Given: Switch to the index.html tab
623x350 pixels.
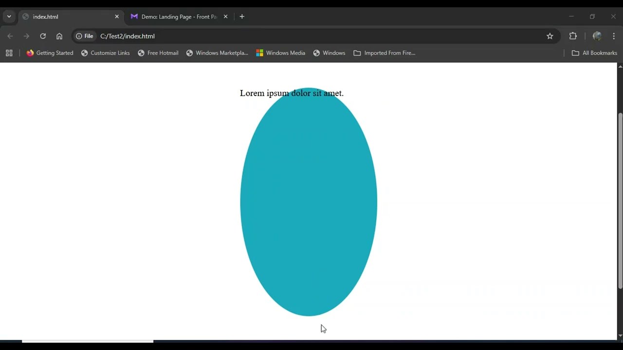Looking at the screenshot, I should [x=71, y=17].
